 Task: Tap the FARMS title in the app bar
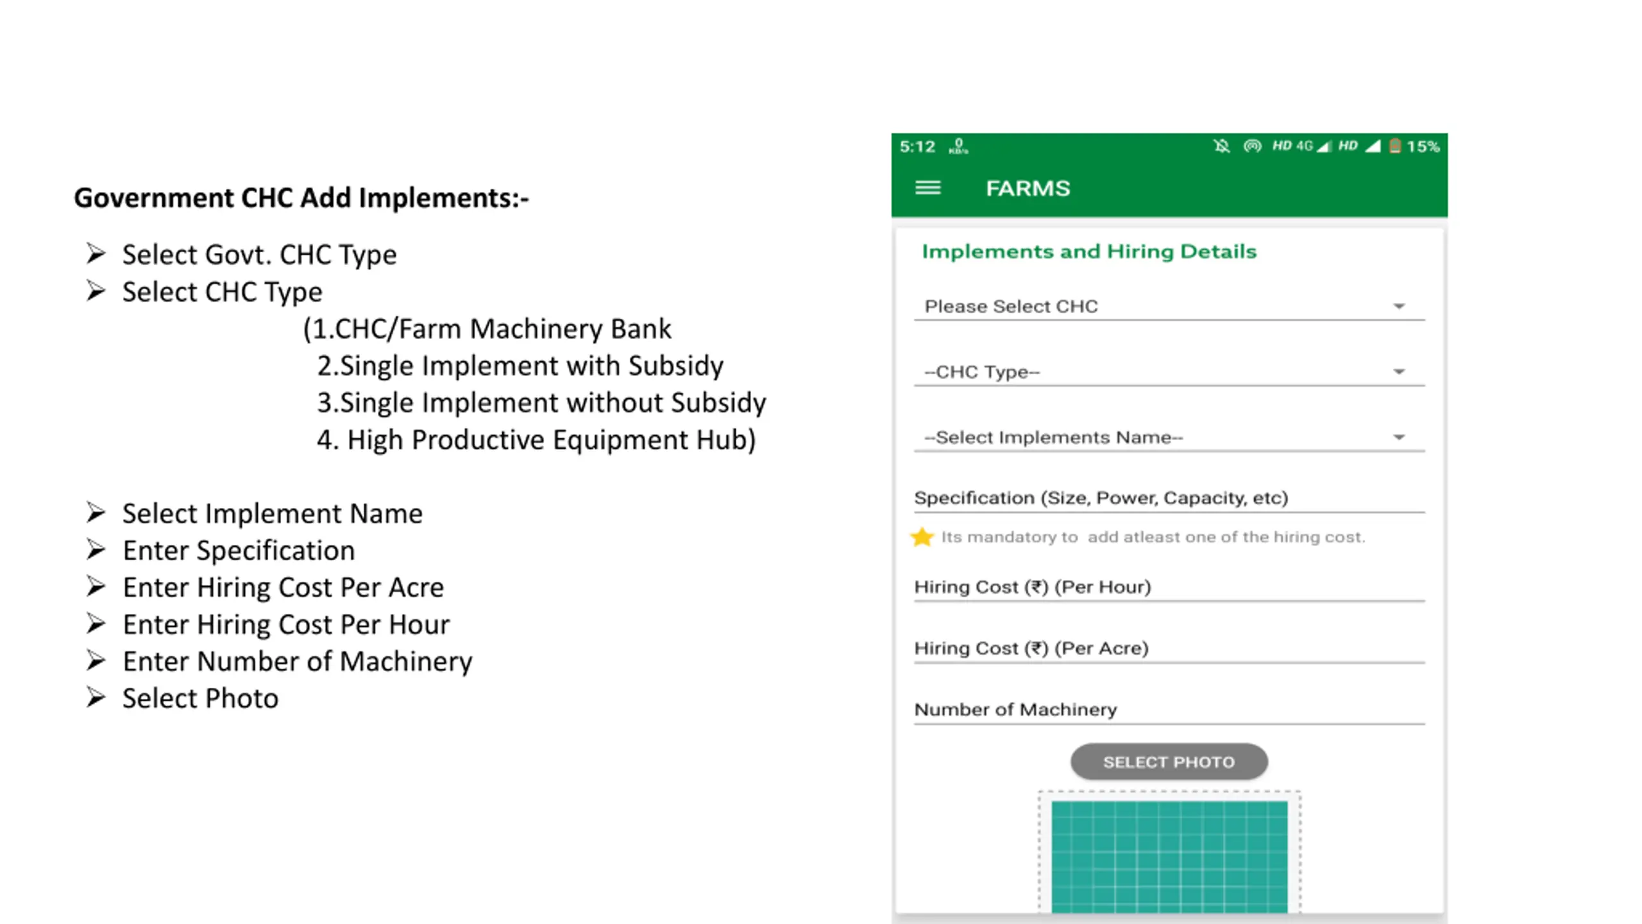[1028, 188]
